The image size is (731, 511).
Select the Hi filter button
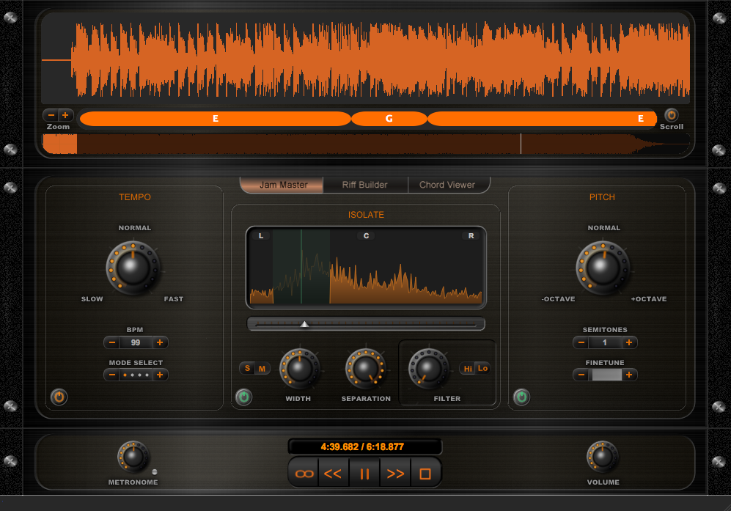(468, 369)
